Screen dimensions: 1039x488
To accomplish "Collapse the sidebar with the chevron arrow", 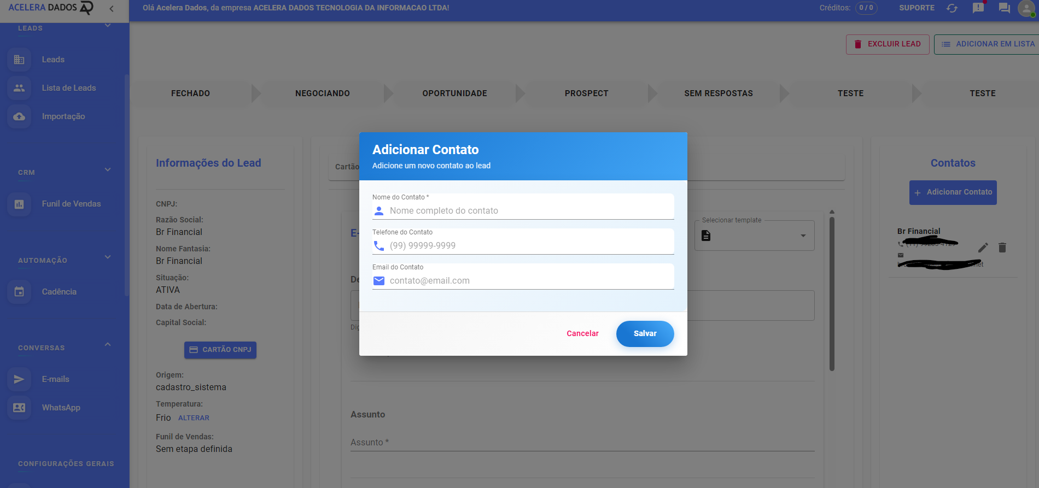I will [112, 8].
